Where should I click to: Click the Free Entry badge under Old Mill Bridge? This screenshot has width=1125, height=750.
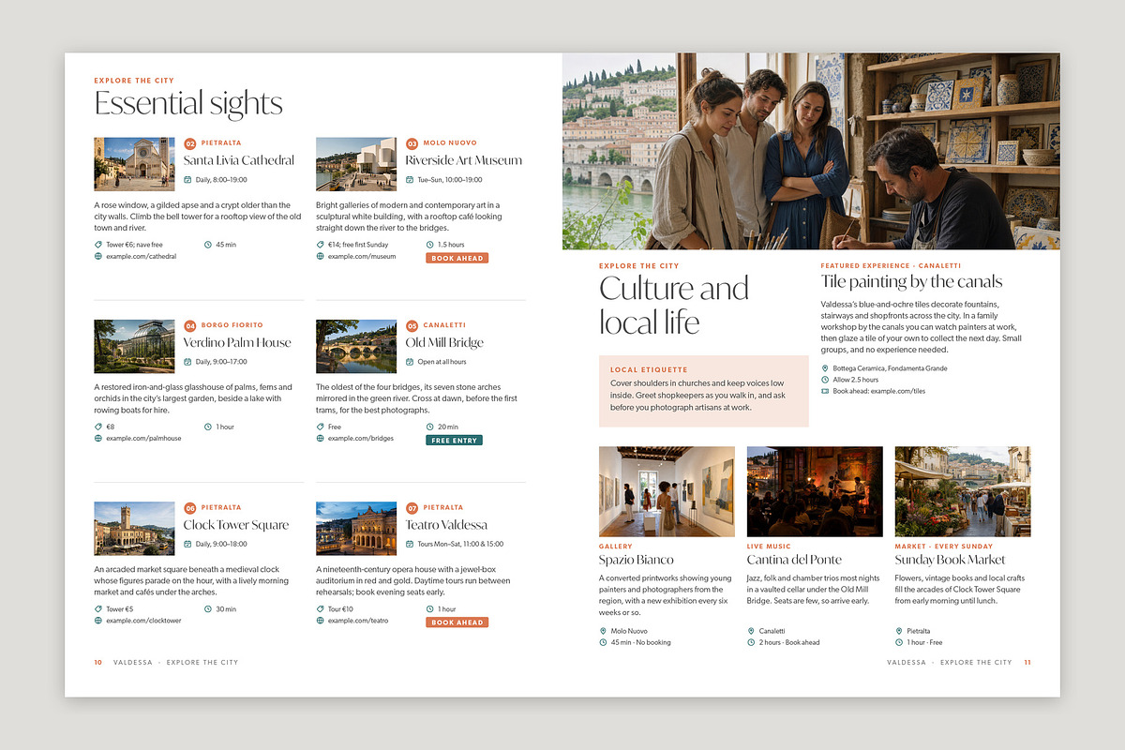[x=454, y=440]
